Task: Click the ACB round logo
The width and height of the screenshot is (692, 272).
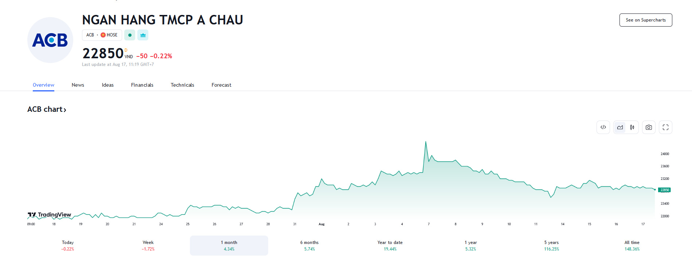Action: point(50,40)
